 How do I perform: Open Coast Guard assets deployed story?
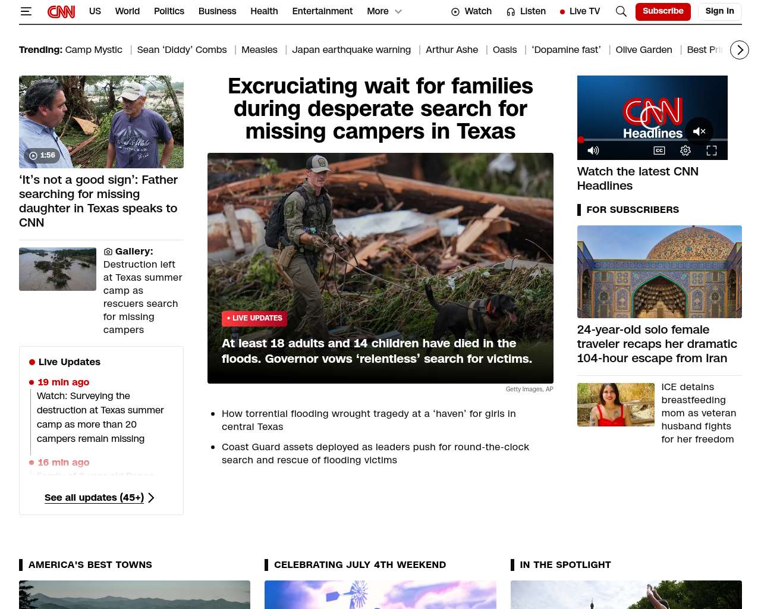click(375, 453)
